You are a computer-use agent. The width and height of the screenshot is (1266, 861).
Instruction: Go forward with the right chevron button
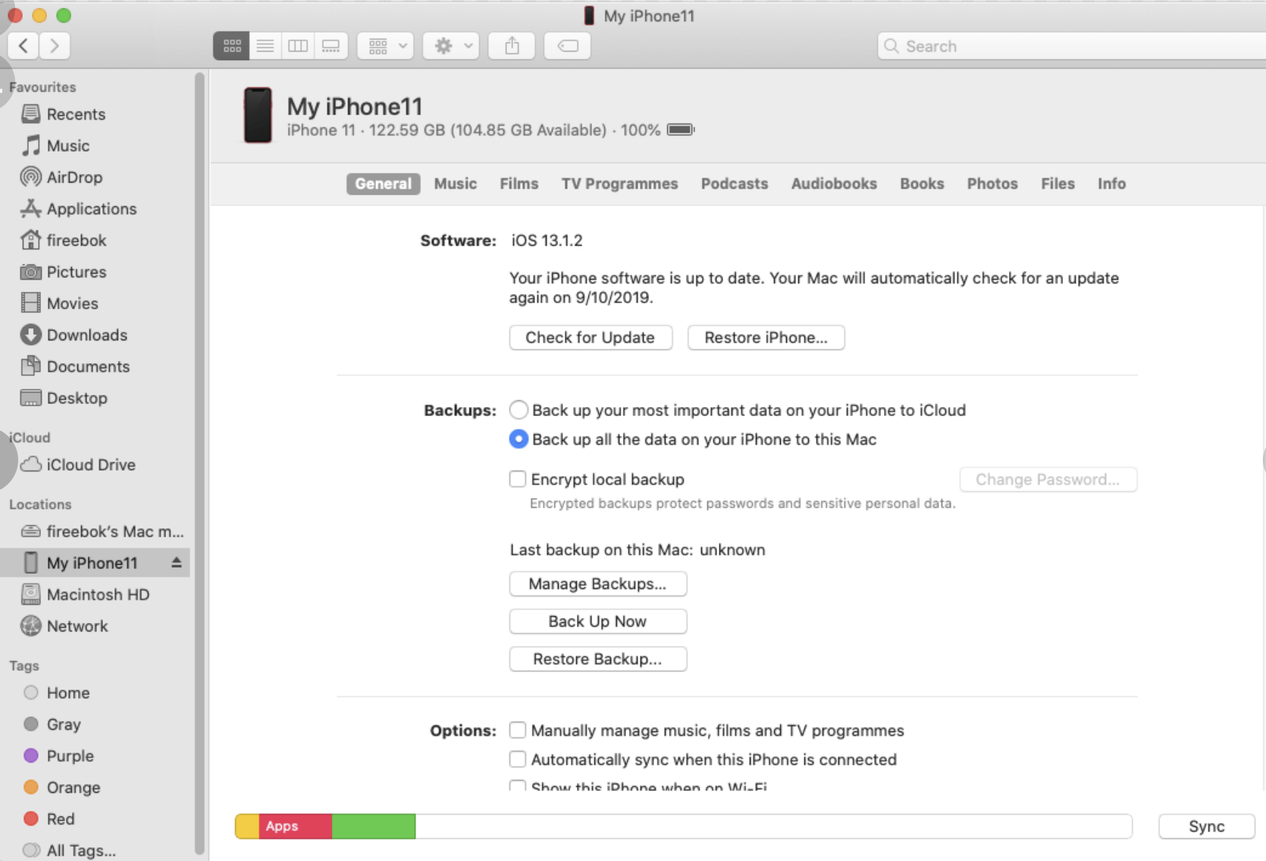click(x=55, y=46)
